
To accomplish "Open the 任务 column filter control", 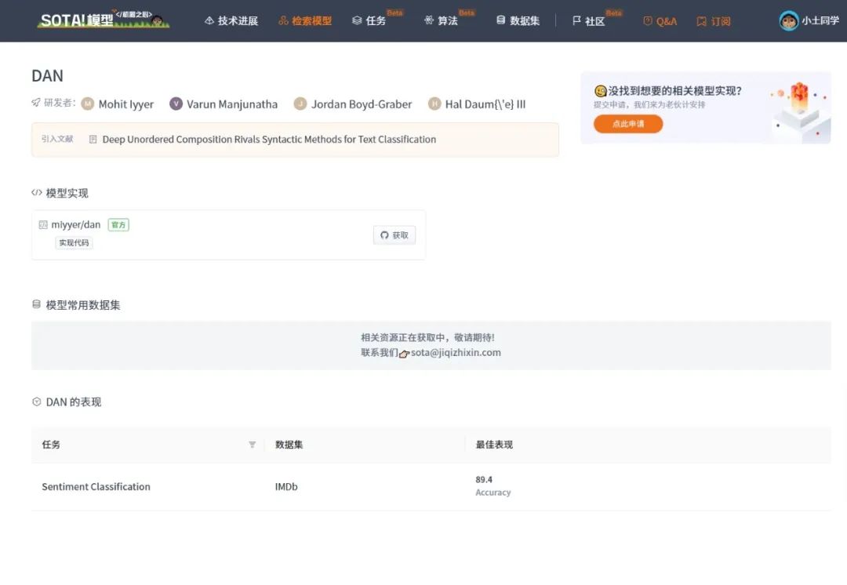I will pos(252,445).
